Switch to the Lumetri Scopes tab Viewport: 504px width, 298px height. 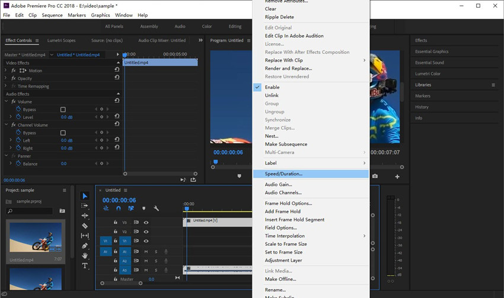point(61,40)
